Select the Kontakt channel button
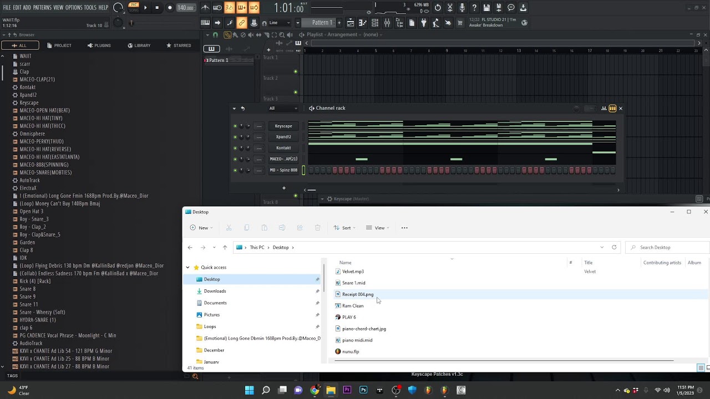Viewport: 710px width, 399px height. tap(283, 148)
